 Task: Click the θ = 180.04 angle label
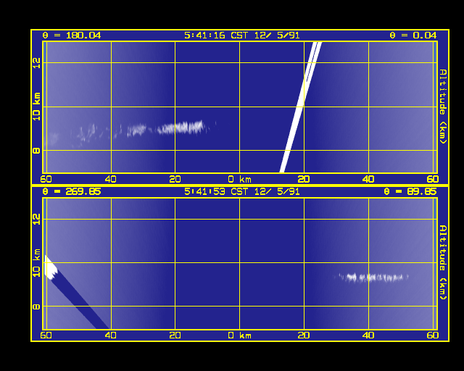[72, 36]
